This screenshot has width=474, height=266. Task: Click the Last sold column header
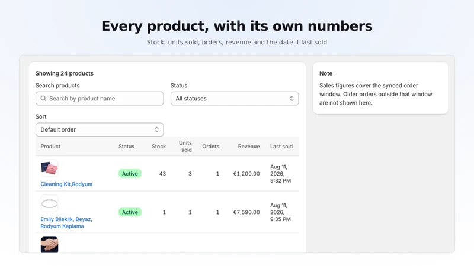[x=281, y=146]
